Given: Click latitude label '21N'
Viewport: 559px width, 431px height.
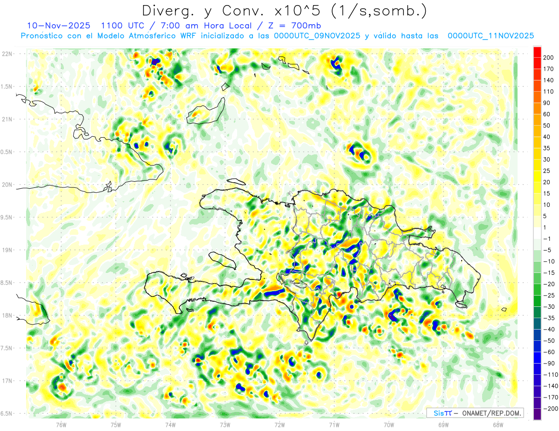Looking at the screenshot, I should (x=7, y=119).
